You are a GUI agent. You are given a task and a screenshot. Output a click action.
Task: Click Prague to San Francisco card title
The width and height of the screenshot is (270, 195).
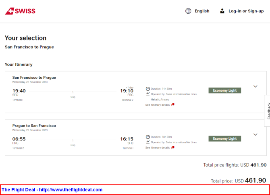(34, 126)
